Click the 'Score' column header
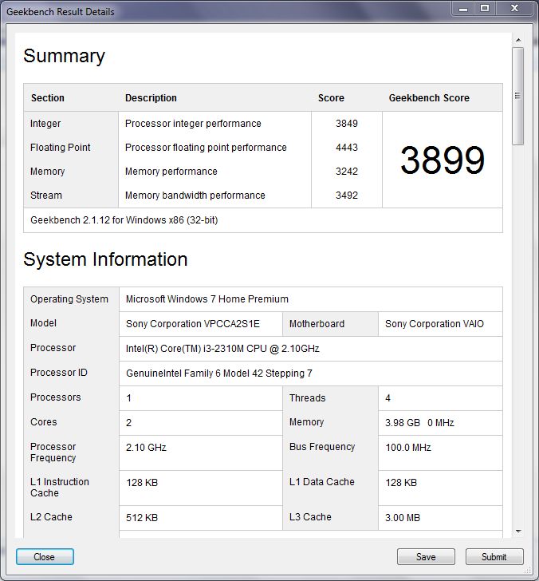 click(x=331, y=98)
